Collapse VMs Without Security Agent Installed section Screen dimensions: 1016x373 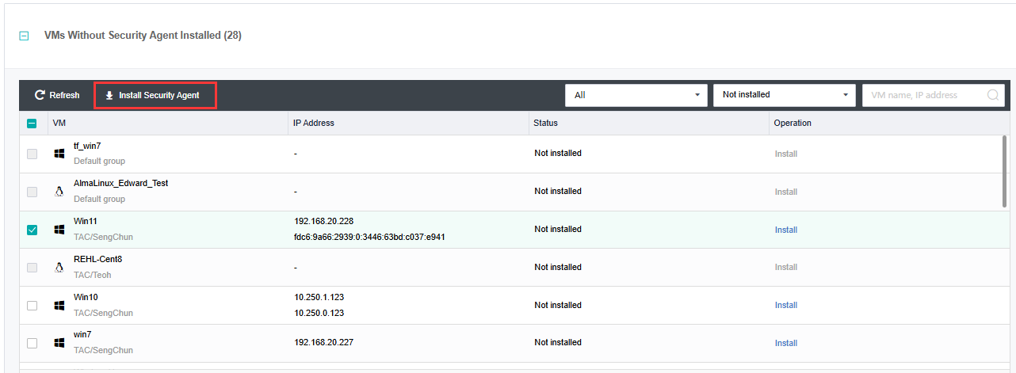[x=24, y=36]
